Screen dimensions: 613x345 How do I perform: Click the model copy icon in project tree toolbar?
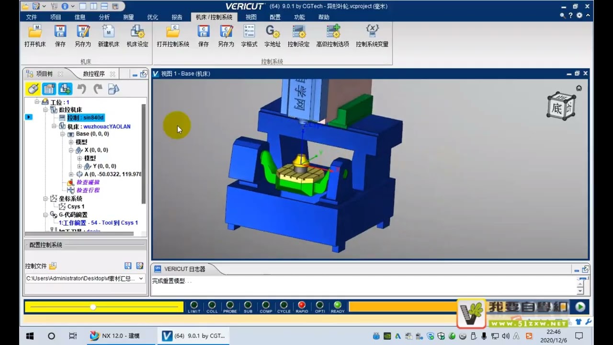[x=114, y=89]
